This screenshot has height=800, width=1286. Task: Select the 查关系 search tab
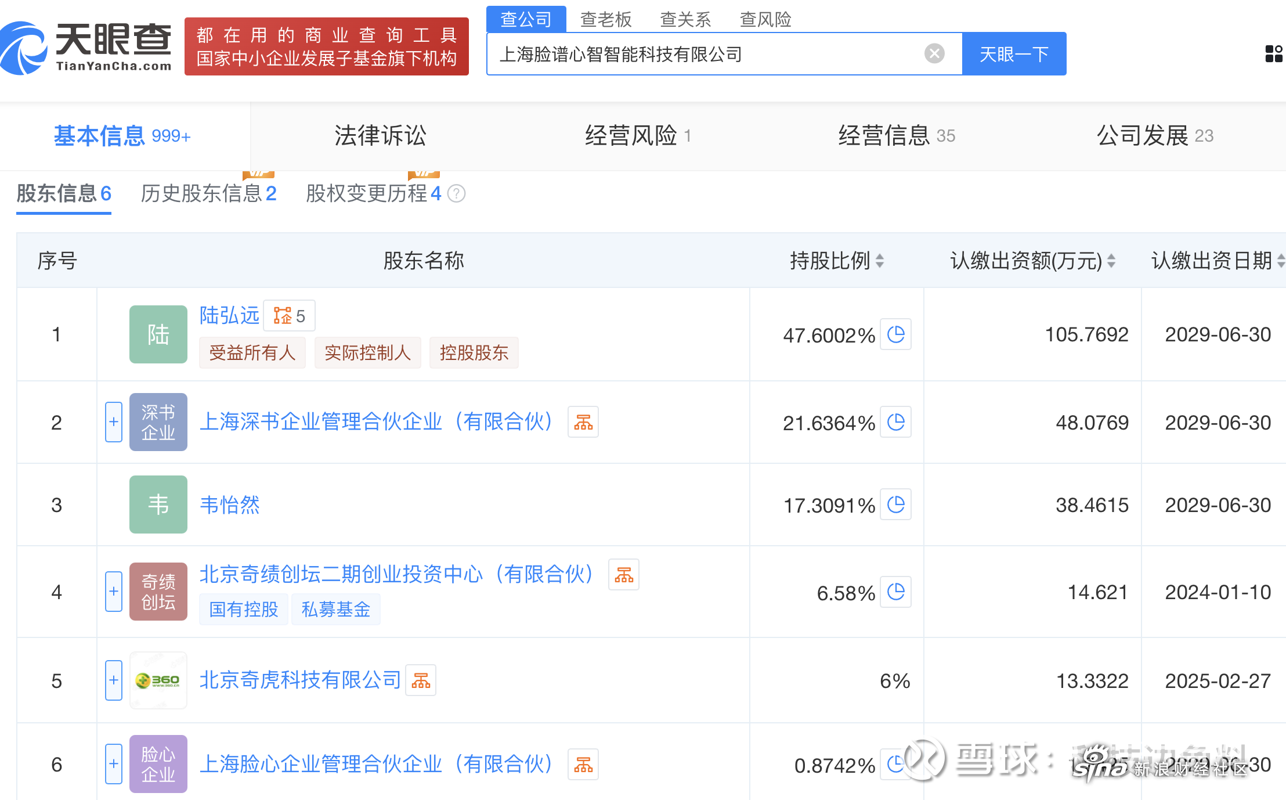pyautogui.click(x=685, y=19)
